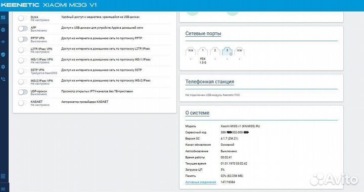
Task: Toggle the SSTP VPN switch
Action: click(x=23, y=71)
